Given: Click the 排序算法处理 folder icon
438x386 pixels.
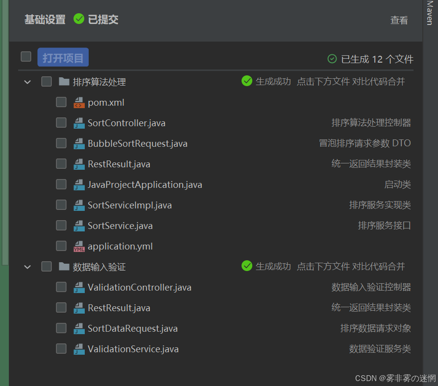Looking at the screenshot, I should coord(64,81).
